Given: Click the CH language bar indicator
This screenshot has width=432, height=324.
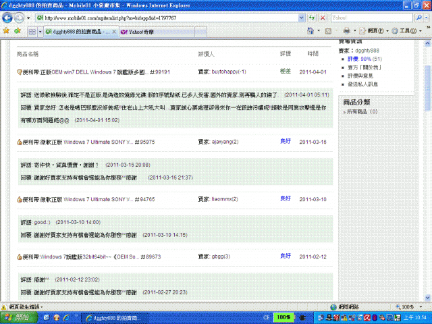Looking at the screenshot, I should click(266, 318).
